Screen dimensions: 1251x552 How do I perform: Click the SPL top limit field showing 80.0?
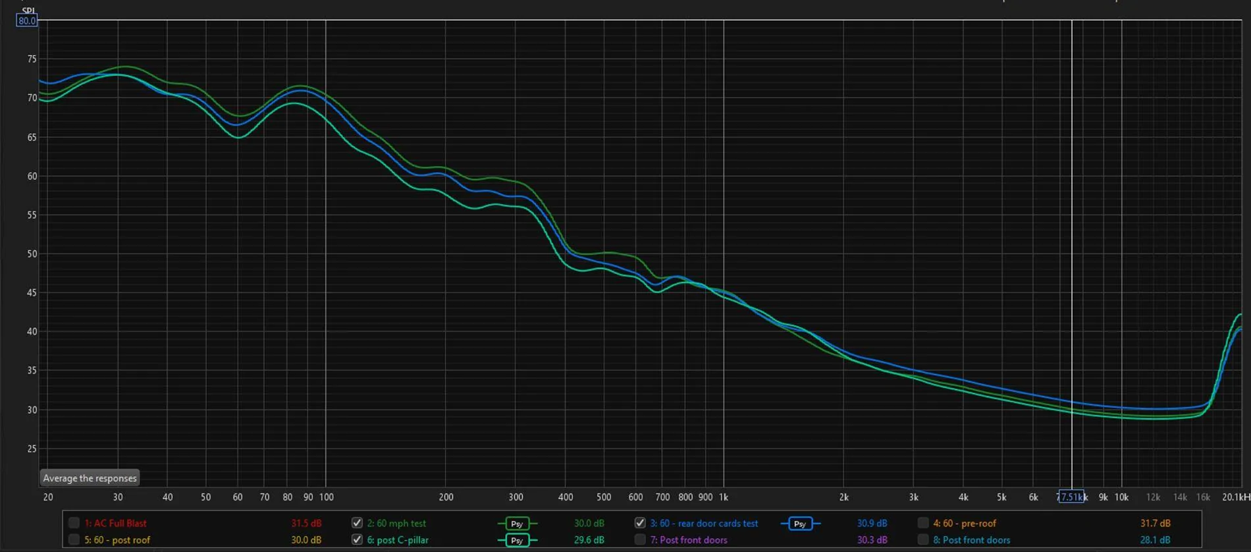coord(27,20)
